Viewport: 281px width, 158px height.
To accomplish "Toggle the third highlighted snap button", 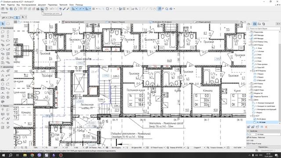I will 87,9.
